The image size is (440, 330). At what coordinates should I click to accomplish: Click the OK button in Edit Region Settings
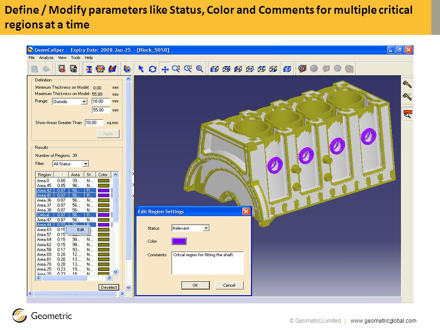pyautogui.click(x=195, y=286)
